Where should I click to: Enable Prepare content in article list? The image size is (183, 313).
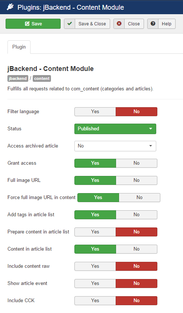95,232
